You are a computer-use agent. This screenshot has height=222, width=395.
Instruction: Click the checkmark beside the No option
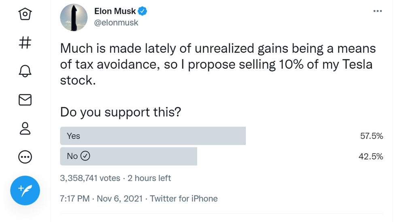(x=85, y=156)
